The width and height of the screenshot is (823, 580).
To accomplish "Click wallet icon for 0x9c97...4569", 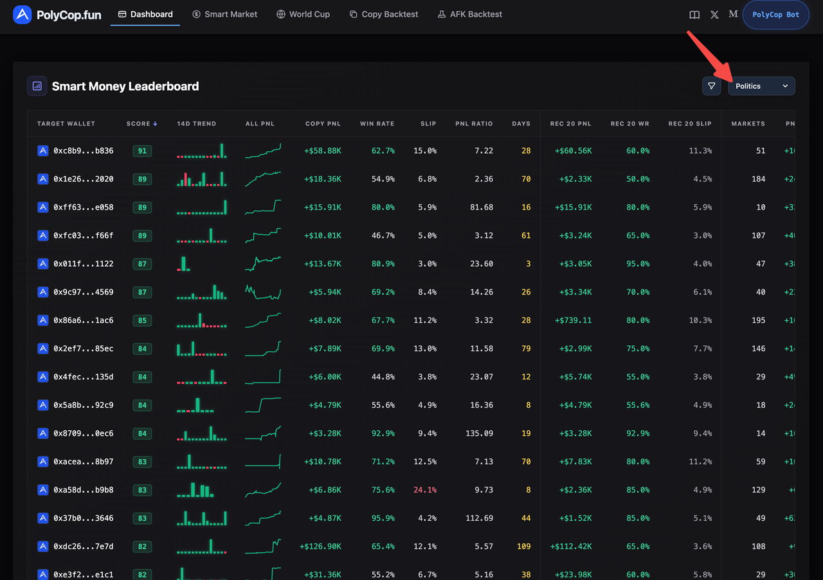I will pos(43,292).
